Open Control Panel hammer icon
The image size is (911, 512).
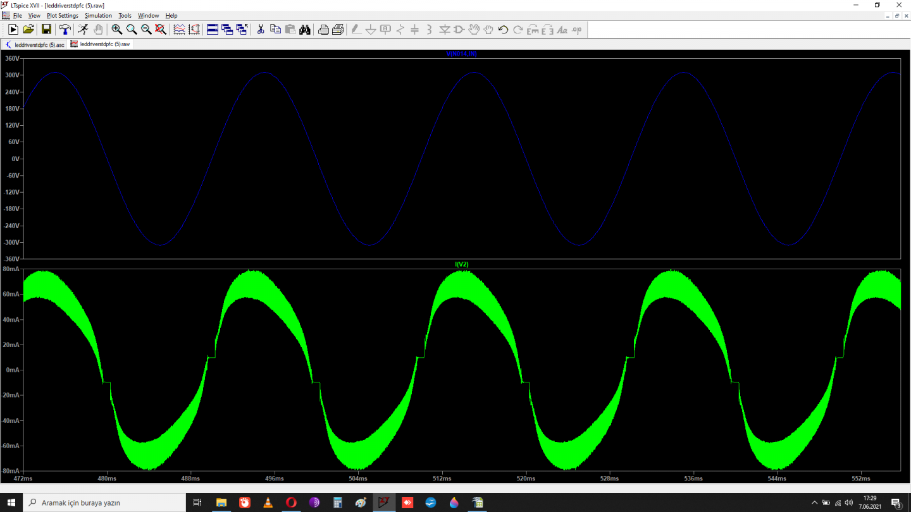click(x=65, y=29)
